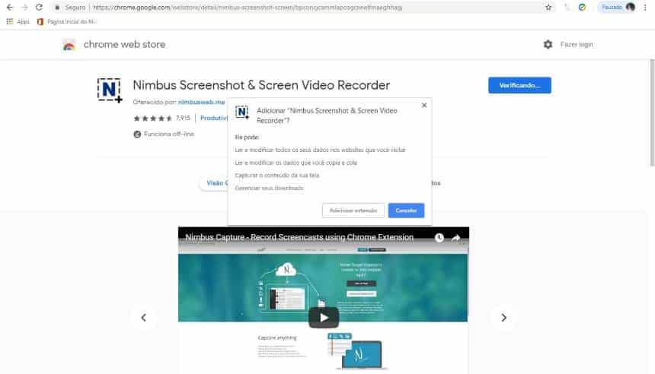Open the nimbusweb.me developer link
Screen dimensions: 655x374
click(201, 102)
